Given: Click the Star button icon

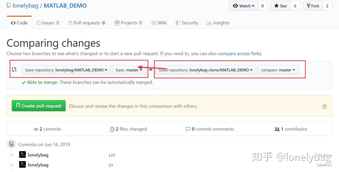Looking at the screenshot, I should 277,6.
